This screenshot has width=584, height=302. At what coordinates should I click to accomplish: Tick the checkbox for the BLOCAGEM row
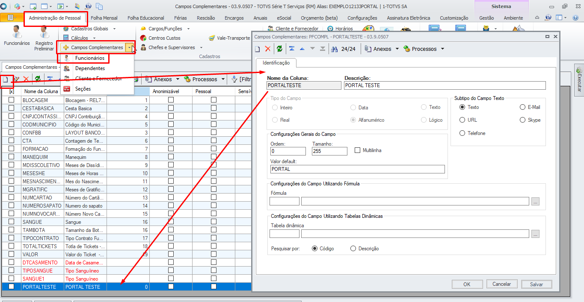coord(12,100)
